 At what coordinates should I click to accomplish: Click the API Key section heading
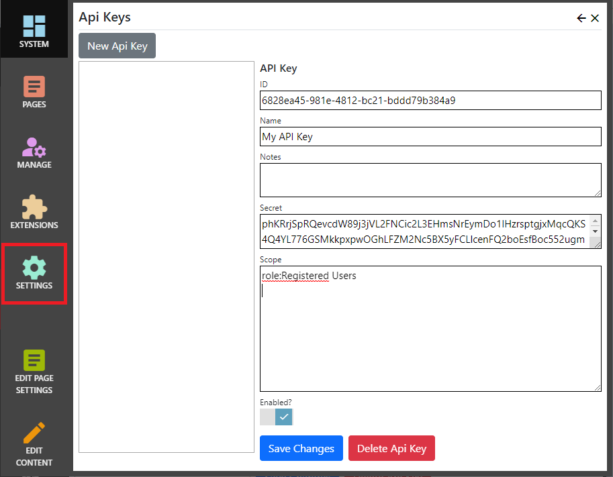click(x=279, y=68)
